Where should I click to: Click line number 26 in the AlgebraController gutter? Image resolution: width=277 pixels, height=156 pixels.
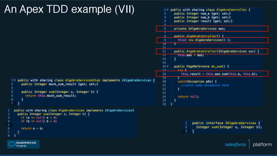click(164, 104)
